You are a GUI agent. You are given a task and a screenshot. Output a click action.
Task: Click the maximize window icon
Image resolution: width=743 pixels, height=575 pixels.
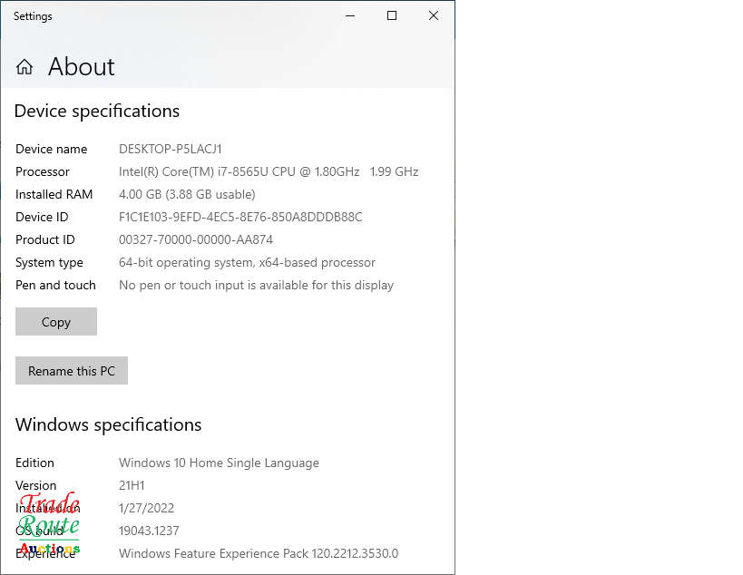click(391, 15)
